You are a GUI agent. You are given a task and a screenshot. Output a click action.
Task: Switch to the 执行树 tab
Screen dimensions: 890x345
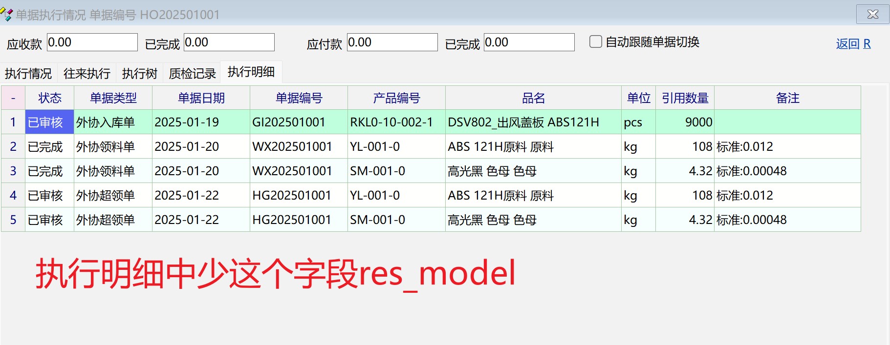[x=139, y=74]
